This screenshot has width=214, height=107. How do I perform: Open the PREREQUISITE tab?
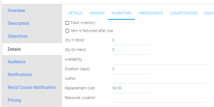[151, 13]
